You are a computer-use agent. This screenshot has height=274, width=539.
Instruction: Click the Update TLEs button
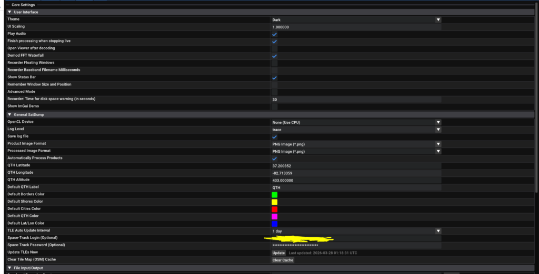[x=278, y=253]
